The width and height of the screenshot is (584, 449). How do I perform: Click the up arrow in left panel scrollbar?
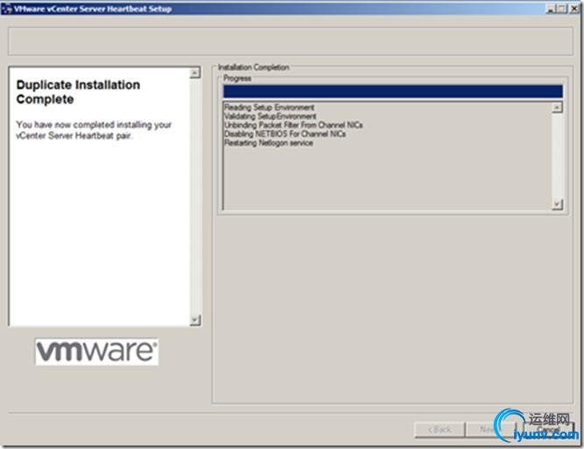click(x=195, y=73)
